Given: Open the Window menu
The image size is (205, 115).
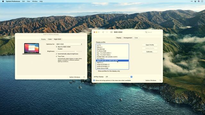Looking at the screenshot, I should 35,1.
